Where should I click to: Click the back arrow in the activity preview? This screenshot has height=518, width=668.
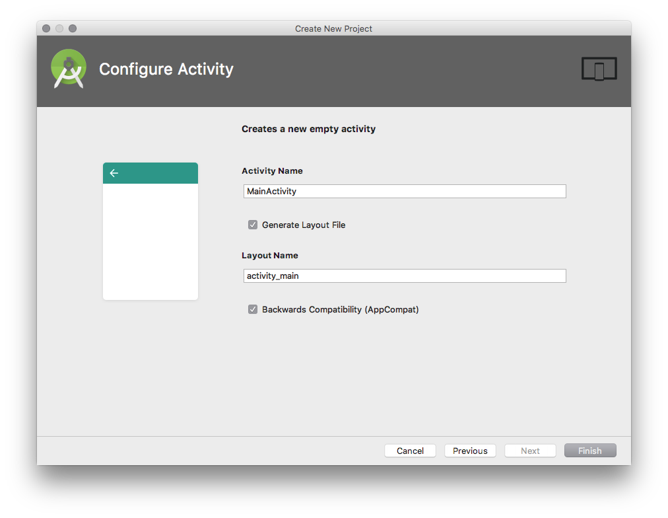[x=114, y=172]
